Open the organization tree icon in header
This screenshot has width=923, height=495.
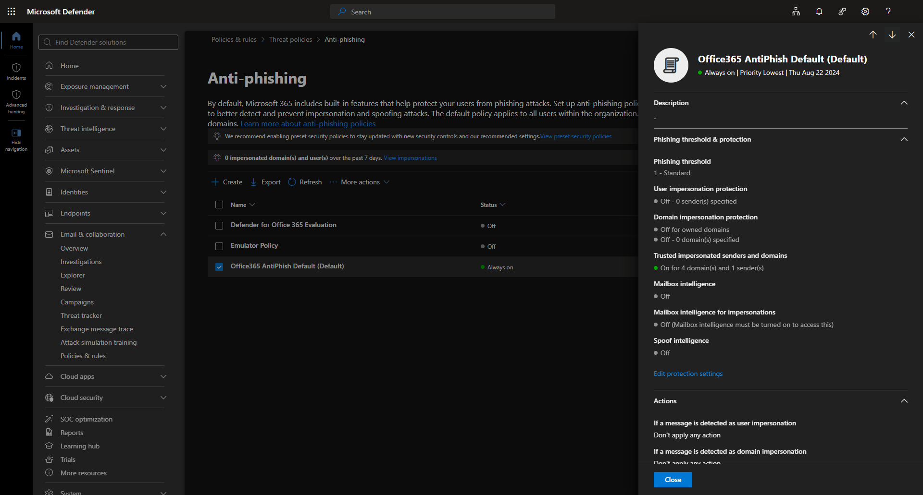point(796,12)
